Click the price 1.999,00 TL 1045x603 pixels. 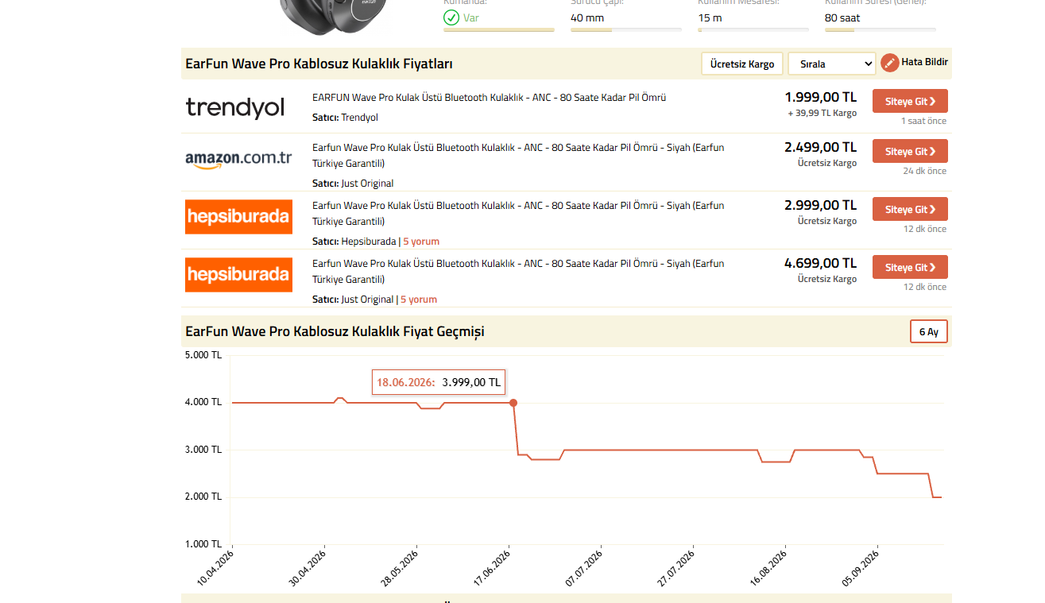click(x=821, y=97)
